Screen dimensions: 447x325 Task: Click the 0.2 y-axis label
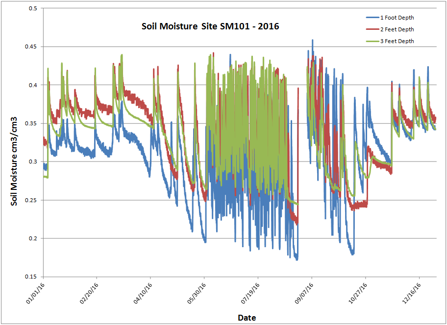coord(33,238)
